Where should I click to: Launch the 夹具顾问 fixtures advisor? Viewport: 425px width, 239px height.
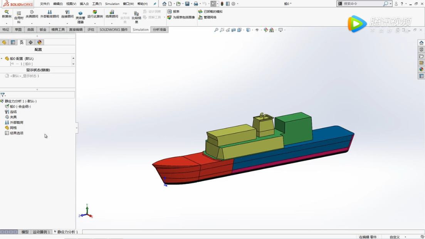[32, 14]
